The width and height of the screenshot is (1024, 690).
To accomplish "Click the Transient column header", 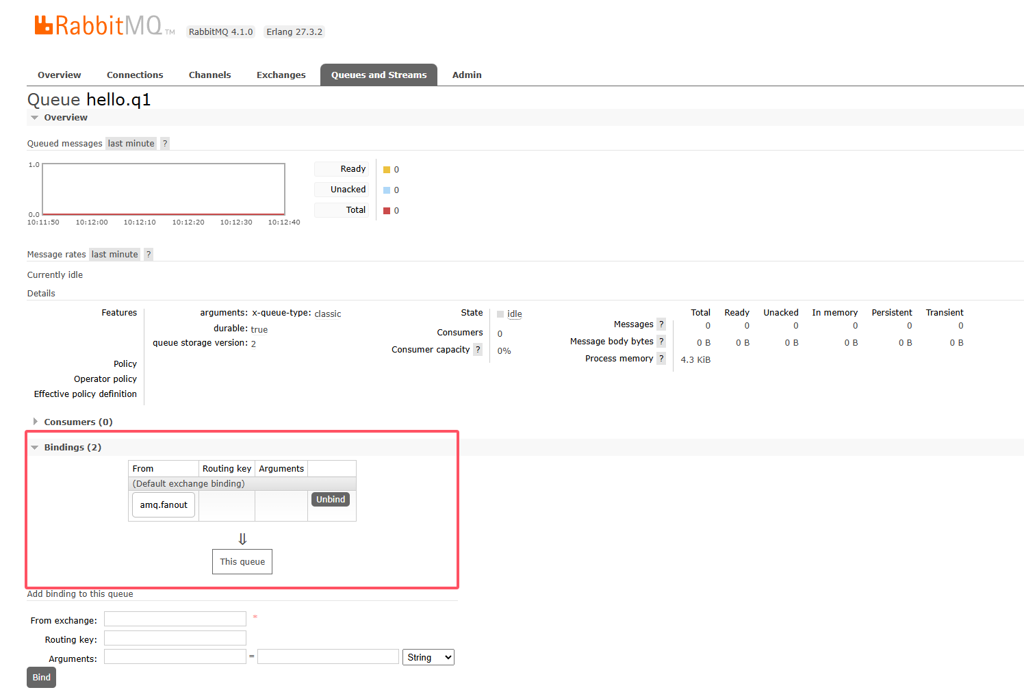I will (945, 313).
